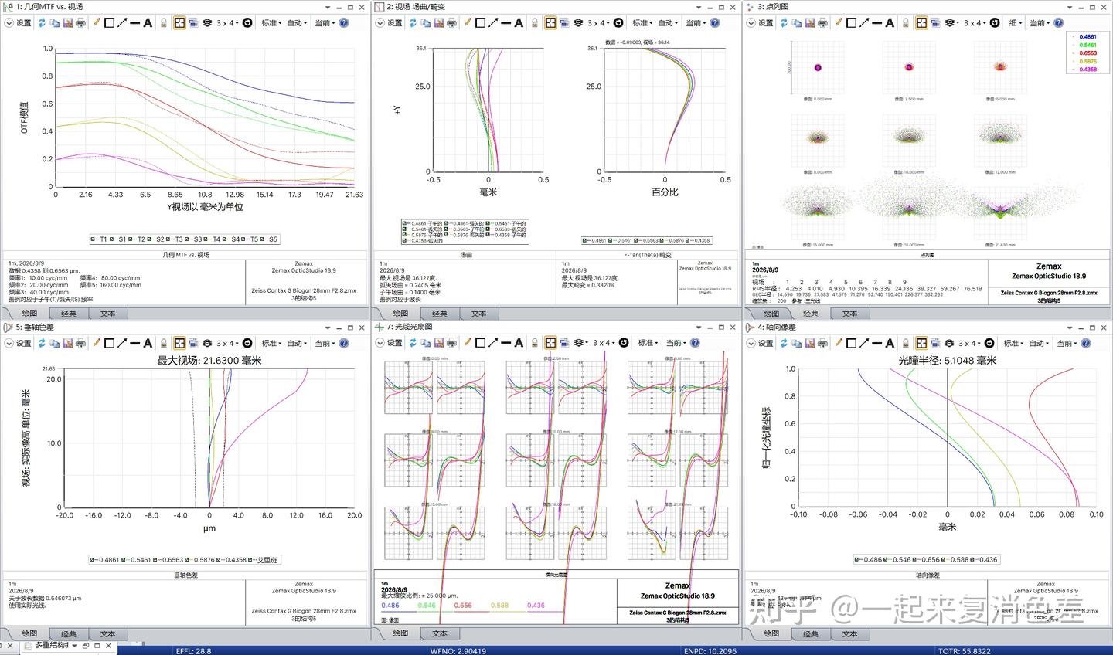Select line annotation tool in Spot Diagram window
The image size is (1113, 655).
[876, 23]
